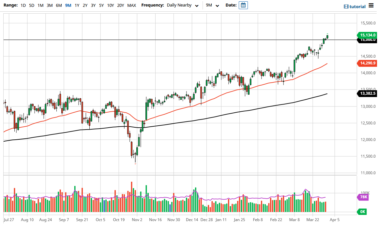Click the red 14,290.9 moving average label
378x225 pixels.
click(x=368, y=63)
